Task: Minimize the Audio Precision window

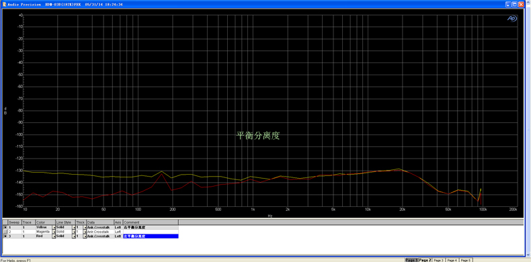Action: click(508, 5)
